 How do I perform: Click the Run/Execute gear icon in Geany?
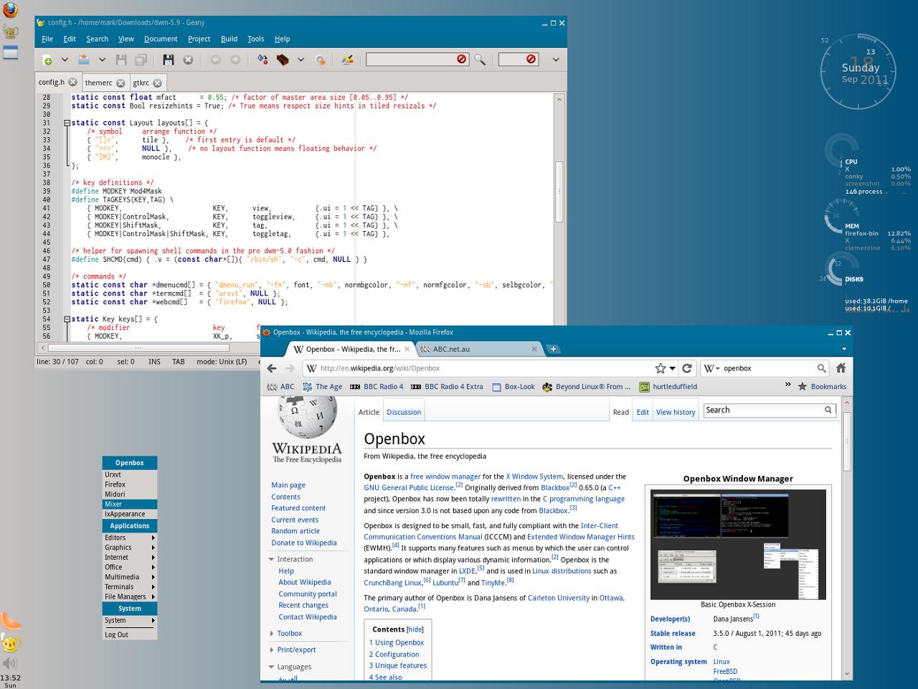click(321, 60)
